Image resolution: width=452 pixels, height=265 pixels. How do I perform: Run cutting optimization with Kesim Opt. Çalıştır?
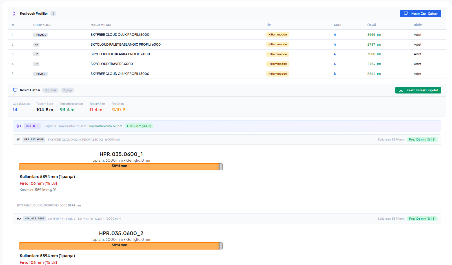pos(420,14)
